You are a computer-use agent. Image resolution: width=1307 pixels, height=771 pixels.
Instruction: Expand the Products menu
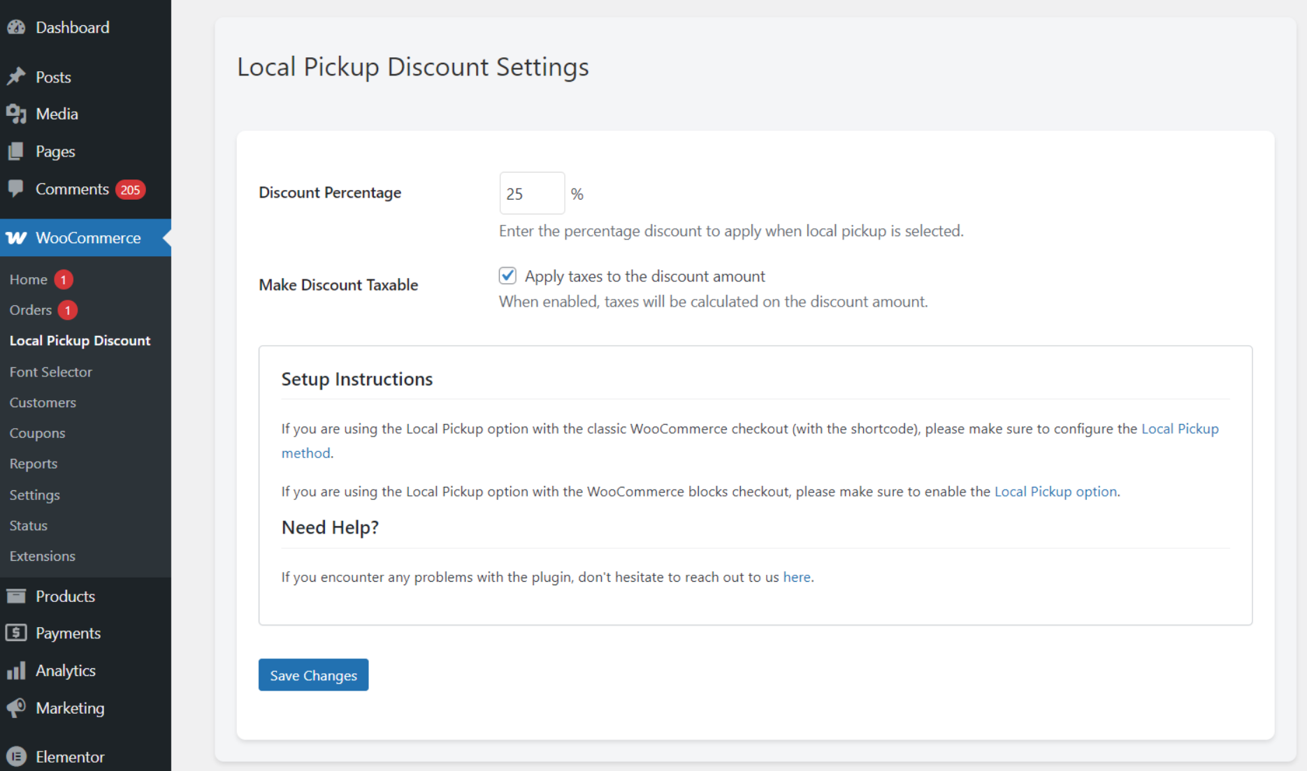point(65,596)
